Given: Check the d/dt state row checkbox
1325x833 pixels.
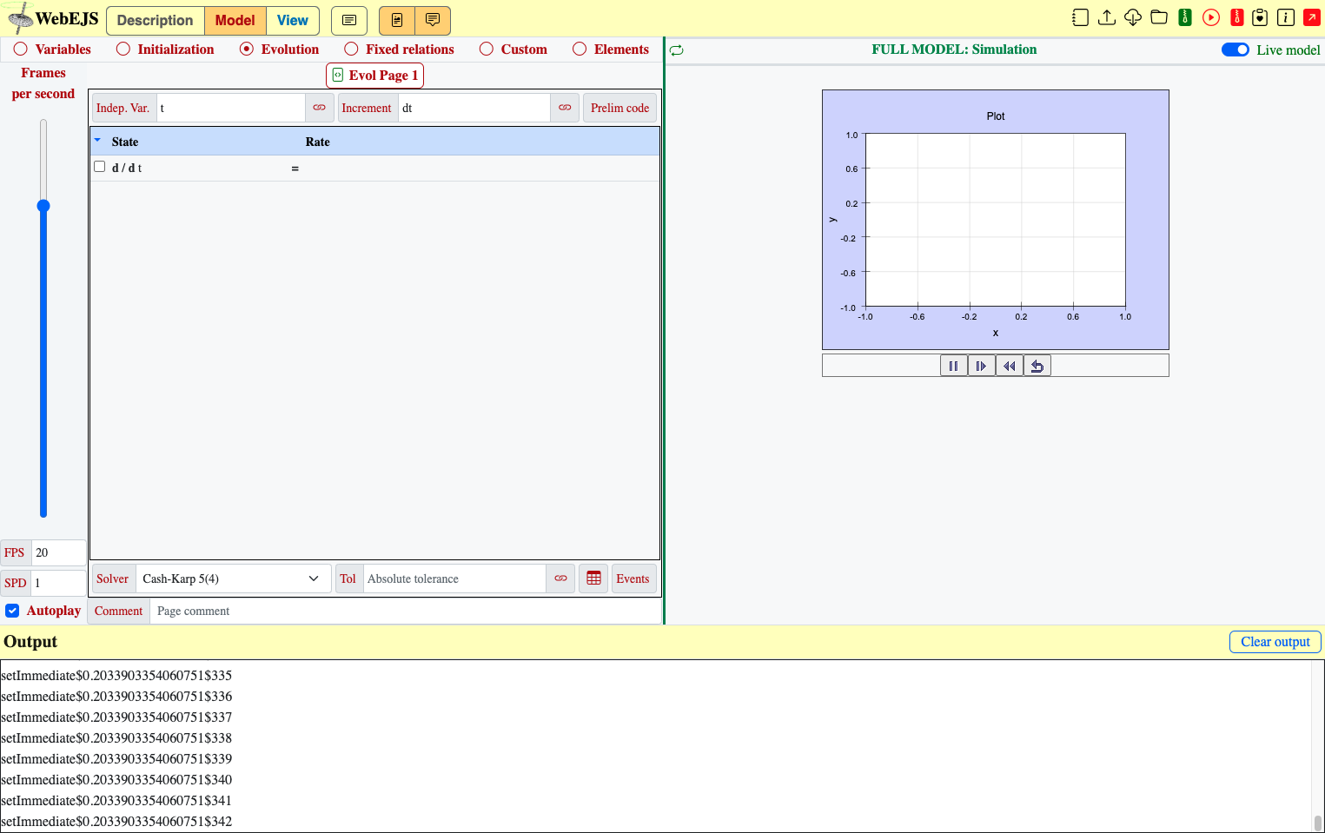Looking at the screenshot, I should (x=100, y=167).
